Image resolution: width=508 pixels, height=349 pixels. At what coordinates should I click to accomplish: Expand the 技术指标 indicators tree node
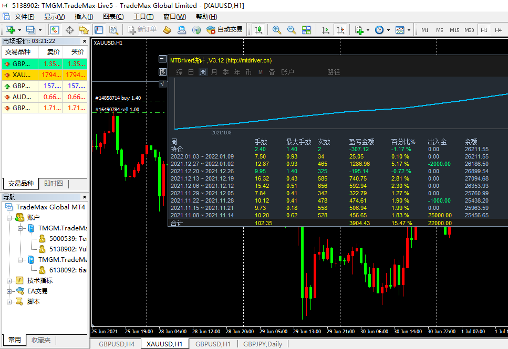click(x=9, y=281)
